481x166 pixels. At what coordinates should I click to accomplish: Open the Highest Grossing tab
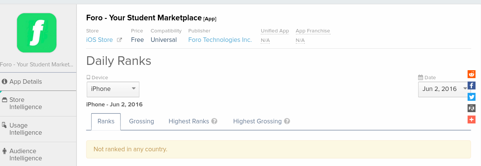click(x=257, y=121)
